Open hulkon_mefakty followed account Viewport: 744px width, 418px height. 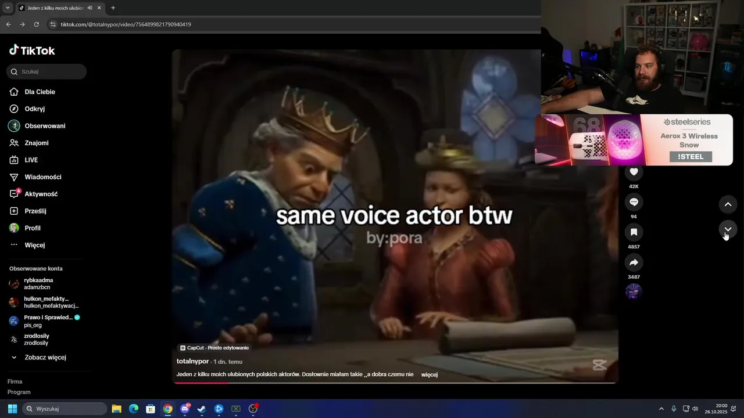coord(44,302)
